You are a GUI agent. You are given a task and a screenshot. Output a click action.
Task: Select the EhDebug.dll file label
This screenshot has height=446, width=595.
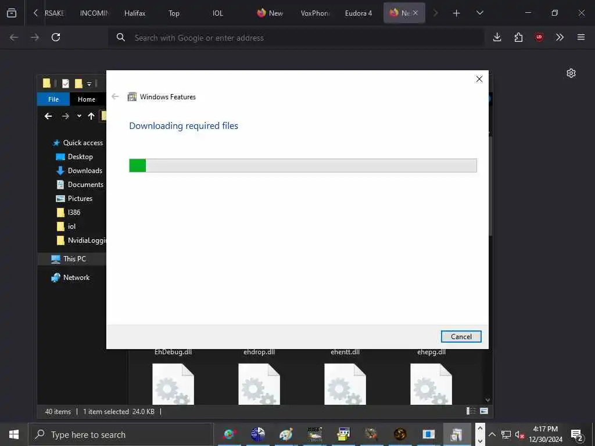coord(173,352)
